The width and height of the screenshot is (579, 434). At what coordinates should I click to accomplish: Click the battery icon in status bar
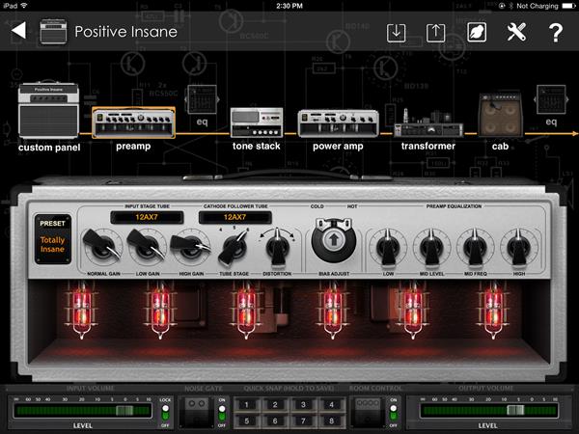(568, 6)
